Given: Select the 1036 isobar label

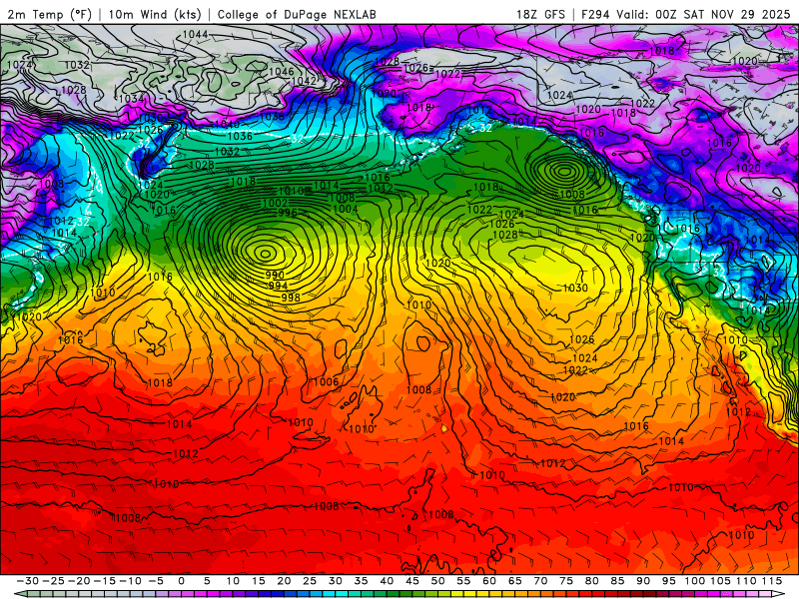Looking at the screenshot, I should pyautogui.click(x=240, y=136).
